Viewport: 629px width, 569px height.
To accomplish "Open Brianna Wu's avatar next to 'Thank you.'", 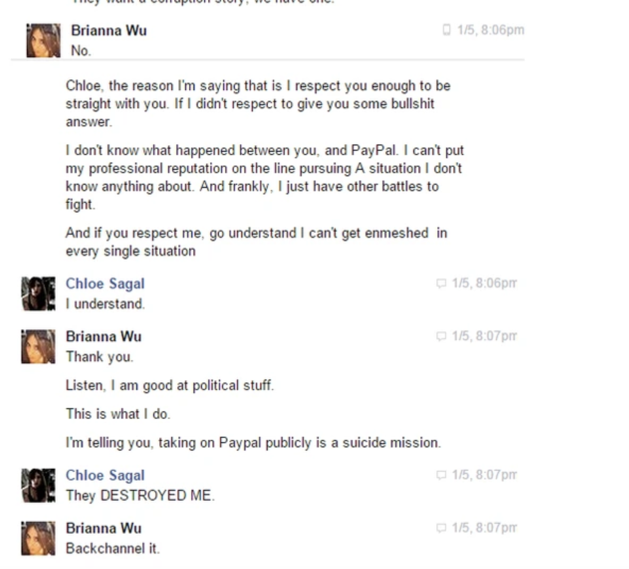I will pos(38,346).
